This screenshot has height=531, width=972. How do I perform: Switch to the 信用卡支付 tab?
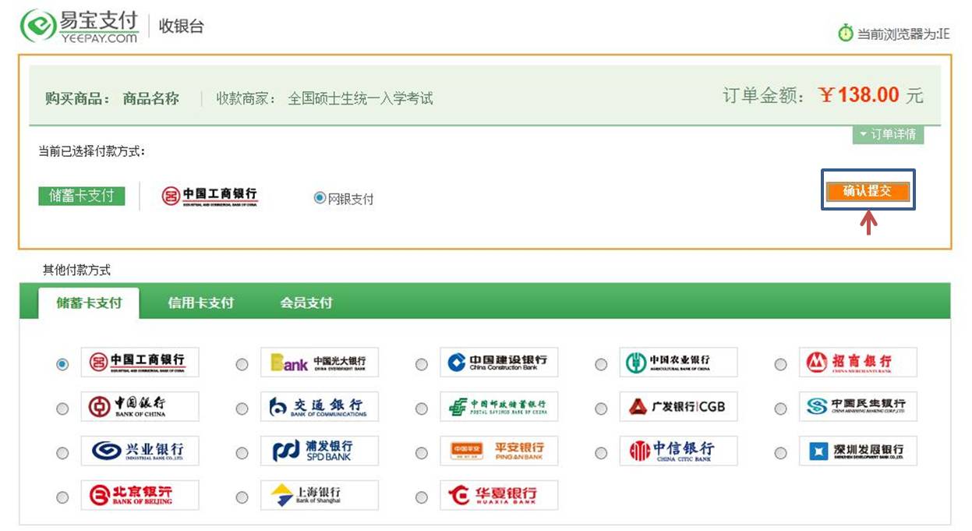pyautogui.click(x=200, y=303)
